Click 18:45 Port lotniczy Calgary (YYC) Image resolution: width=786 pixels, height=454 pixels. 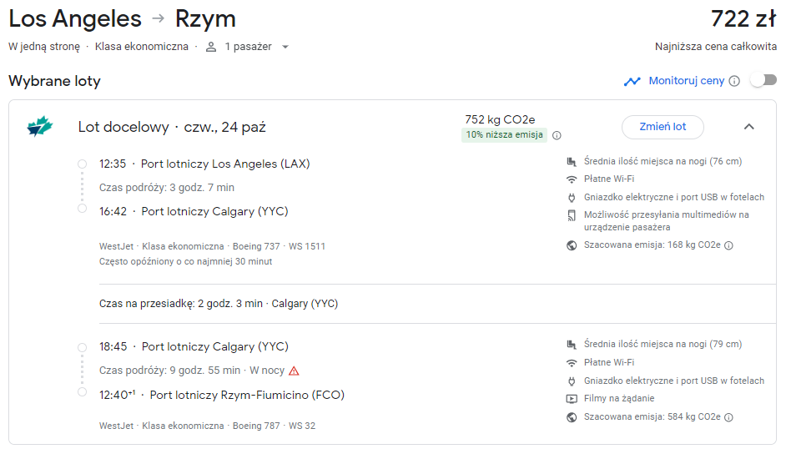[x=194, y=347]
